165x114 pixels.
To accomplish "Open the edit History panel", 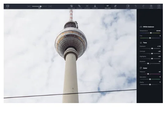I will pos(151,6).
